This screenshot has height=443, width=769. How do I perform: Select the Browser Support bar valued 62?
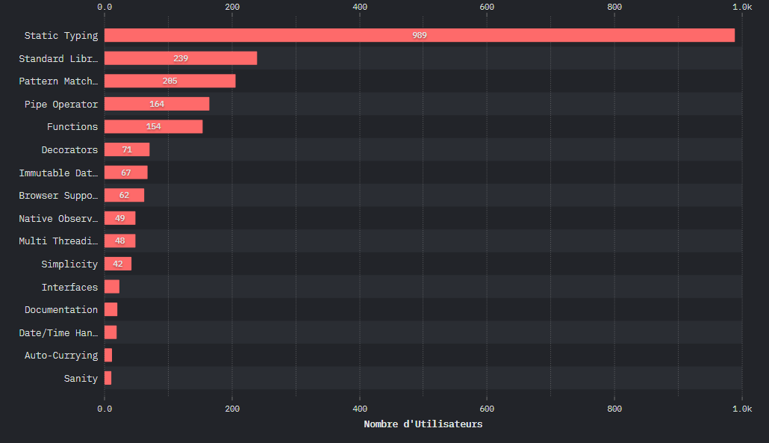click(124, 196)
